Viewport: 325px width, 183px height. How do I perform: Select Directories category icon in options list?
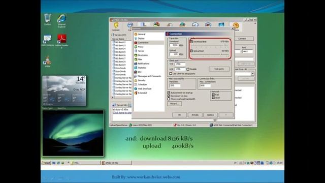(136, 55)
